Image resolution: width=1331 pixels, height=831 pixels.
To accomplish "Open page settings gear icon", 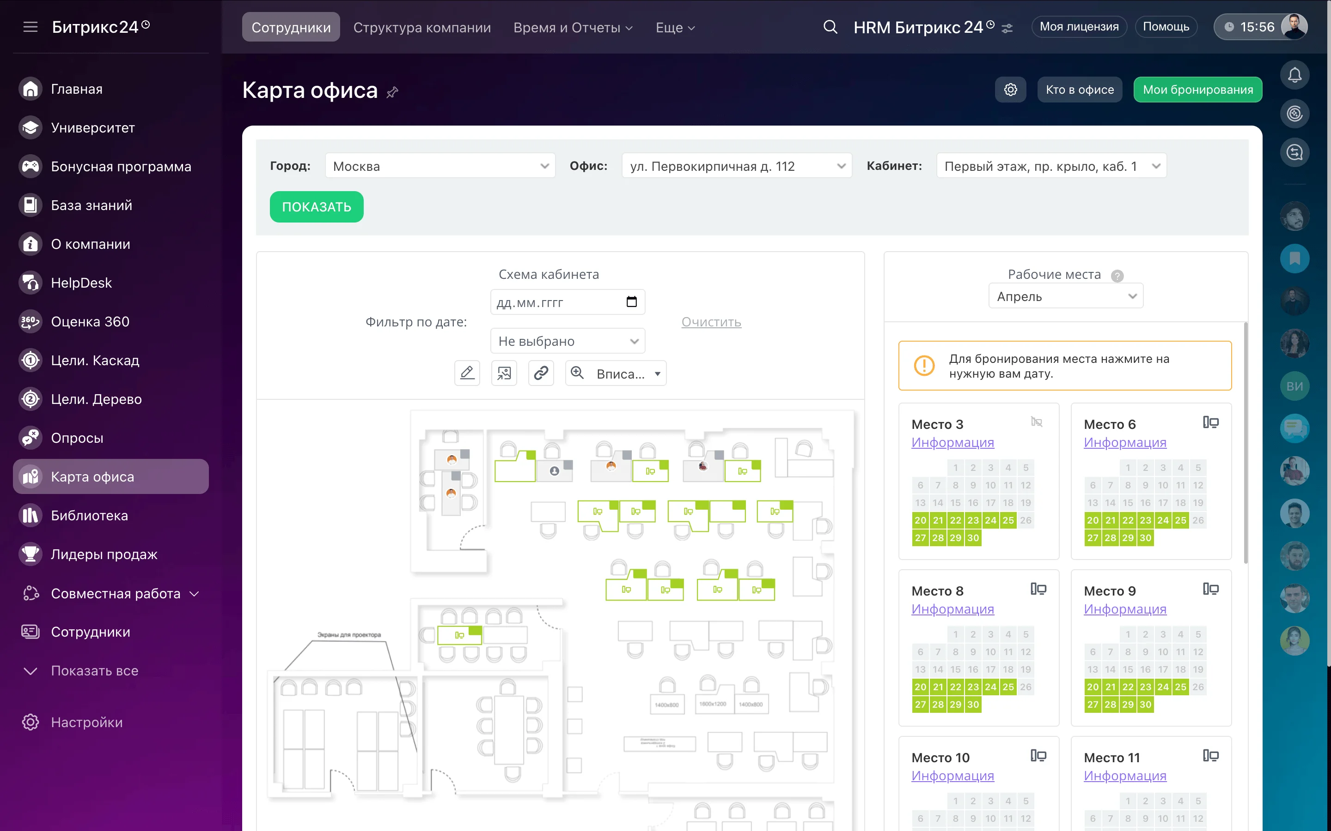I will (x=1010, y=90).
